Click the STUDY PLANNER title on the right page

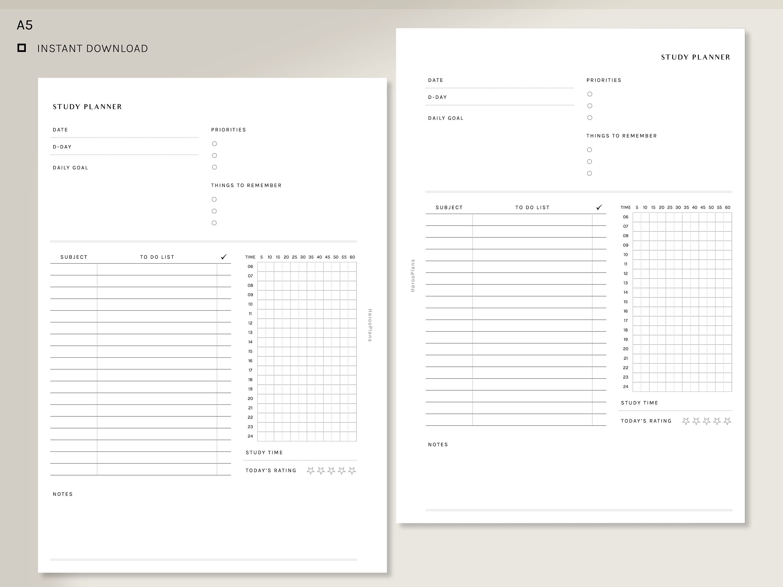point(695,57)
